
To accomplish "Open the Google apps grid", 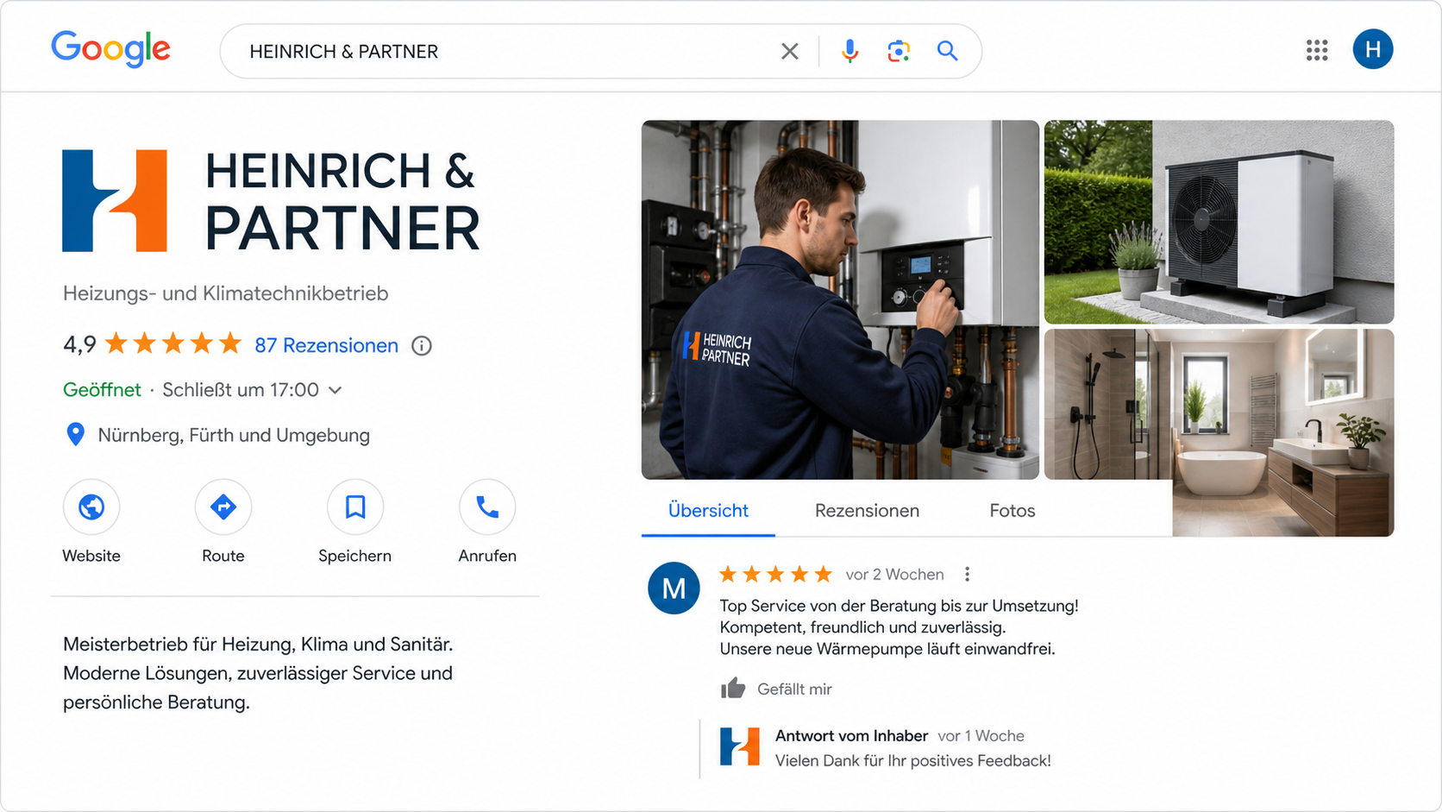I will pyautogui.click(x=1316, y=50).
